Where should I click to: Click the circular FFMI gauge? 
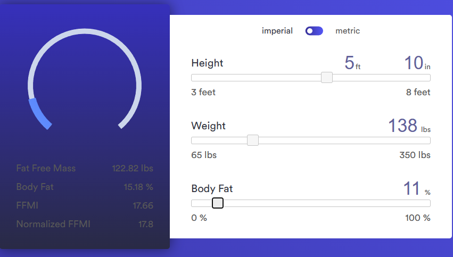84,79
